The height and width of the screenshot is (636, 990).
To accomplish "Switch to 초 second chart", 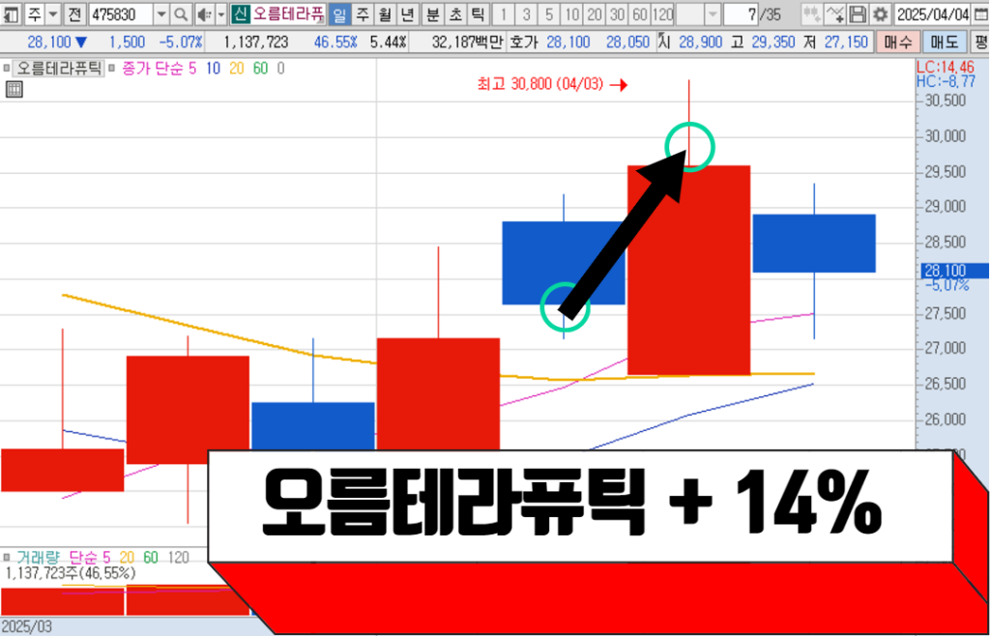I will click(455, 14).
